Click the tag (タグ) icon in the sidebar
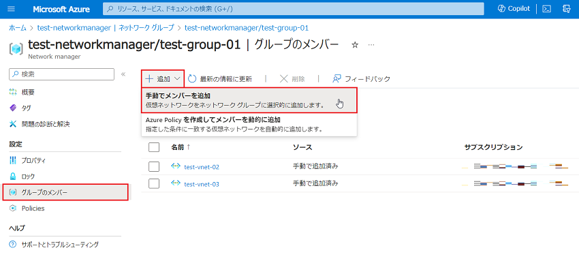 point(13,108)
